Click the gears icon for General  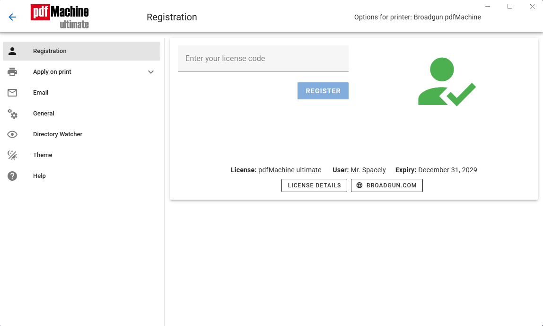[x=12, y=114]
